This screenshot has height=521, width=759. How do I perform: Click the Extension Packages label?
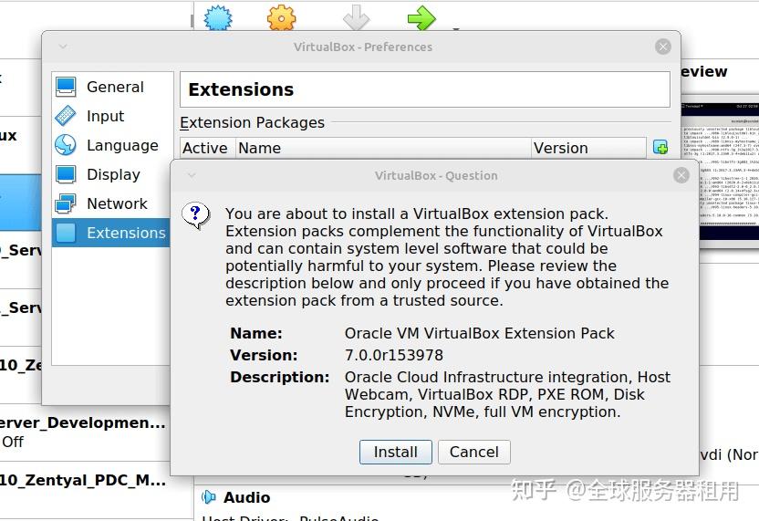[x=252, y=122]
